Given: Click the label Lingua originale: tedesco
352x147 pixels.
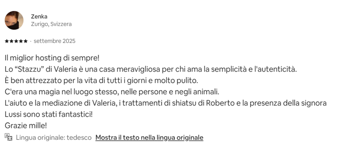Looking at the screenshot, I should (54, 138).
